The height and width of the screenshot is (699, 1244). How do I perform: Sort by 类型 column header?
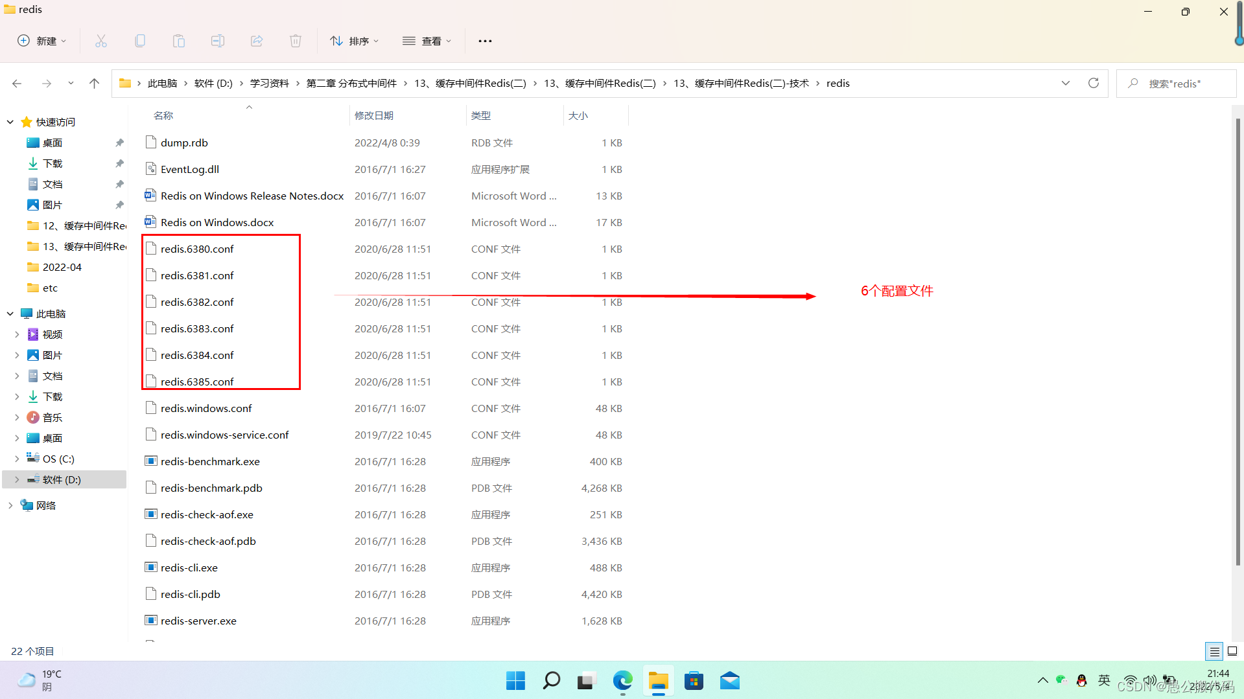click(x=481, y=115)
